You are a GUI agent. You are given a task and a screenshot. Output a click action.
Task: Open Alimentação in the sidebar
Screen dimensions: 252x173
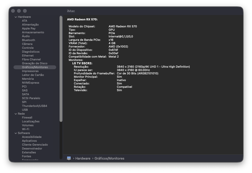pyautogui.click(x=30, y=25)
